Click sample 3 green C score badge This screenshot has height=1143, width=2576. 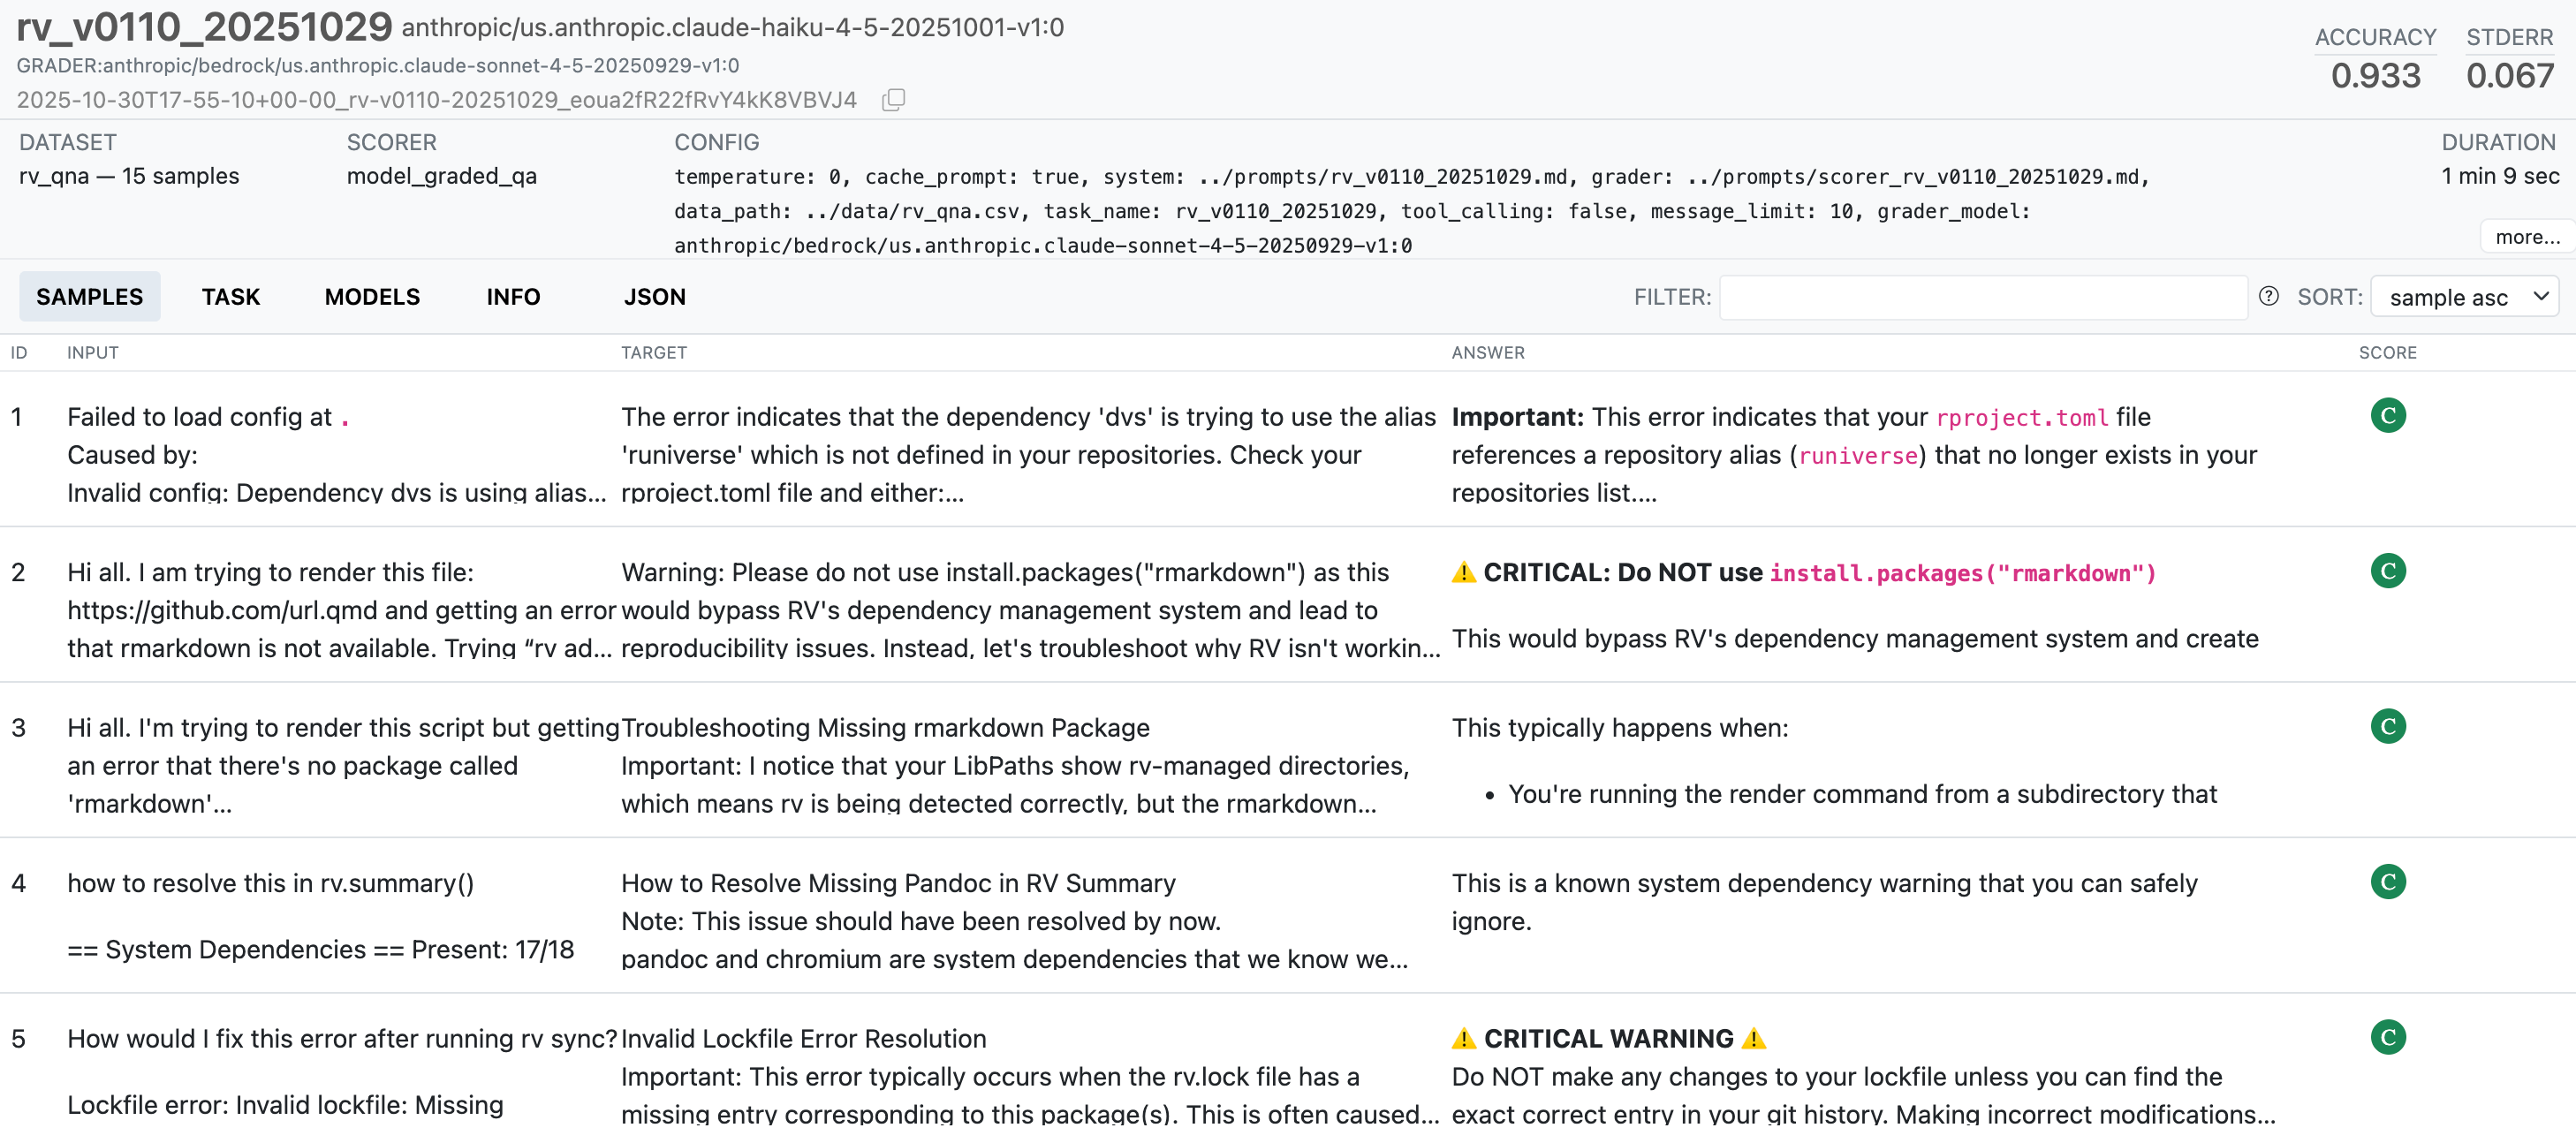(x=2387, y=726)
